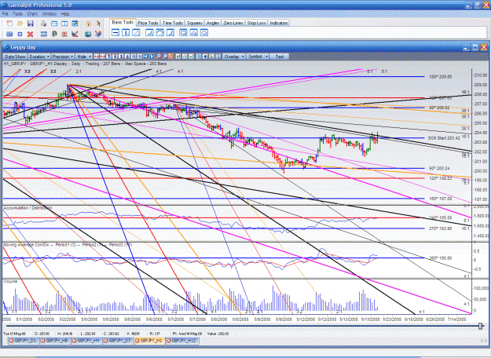Screen dimensions: 491x358
Task: Switch to the GBPJPY_D7 chart tab
Action: (x=118, y=341)
